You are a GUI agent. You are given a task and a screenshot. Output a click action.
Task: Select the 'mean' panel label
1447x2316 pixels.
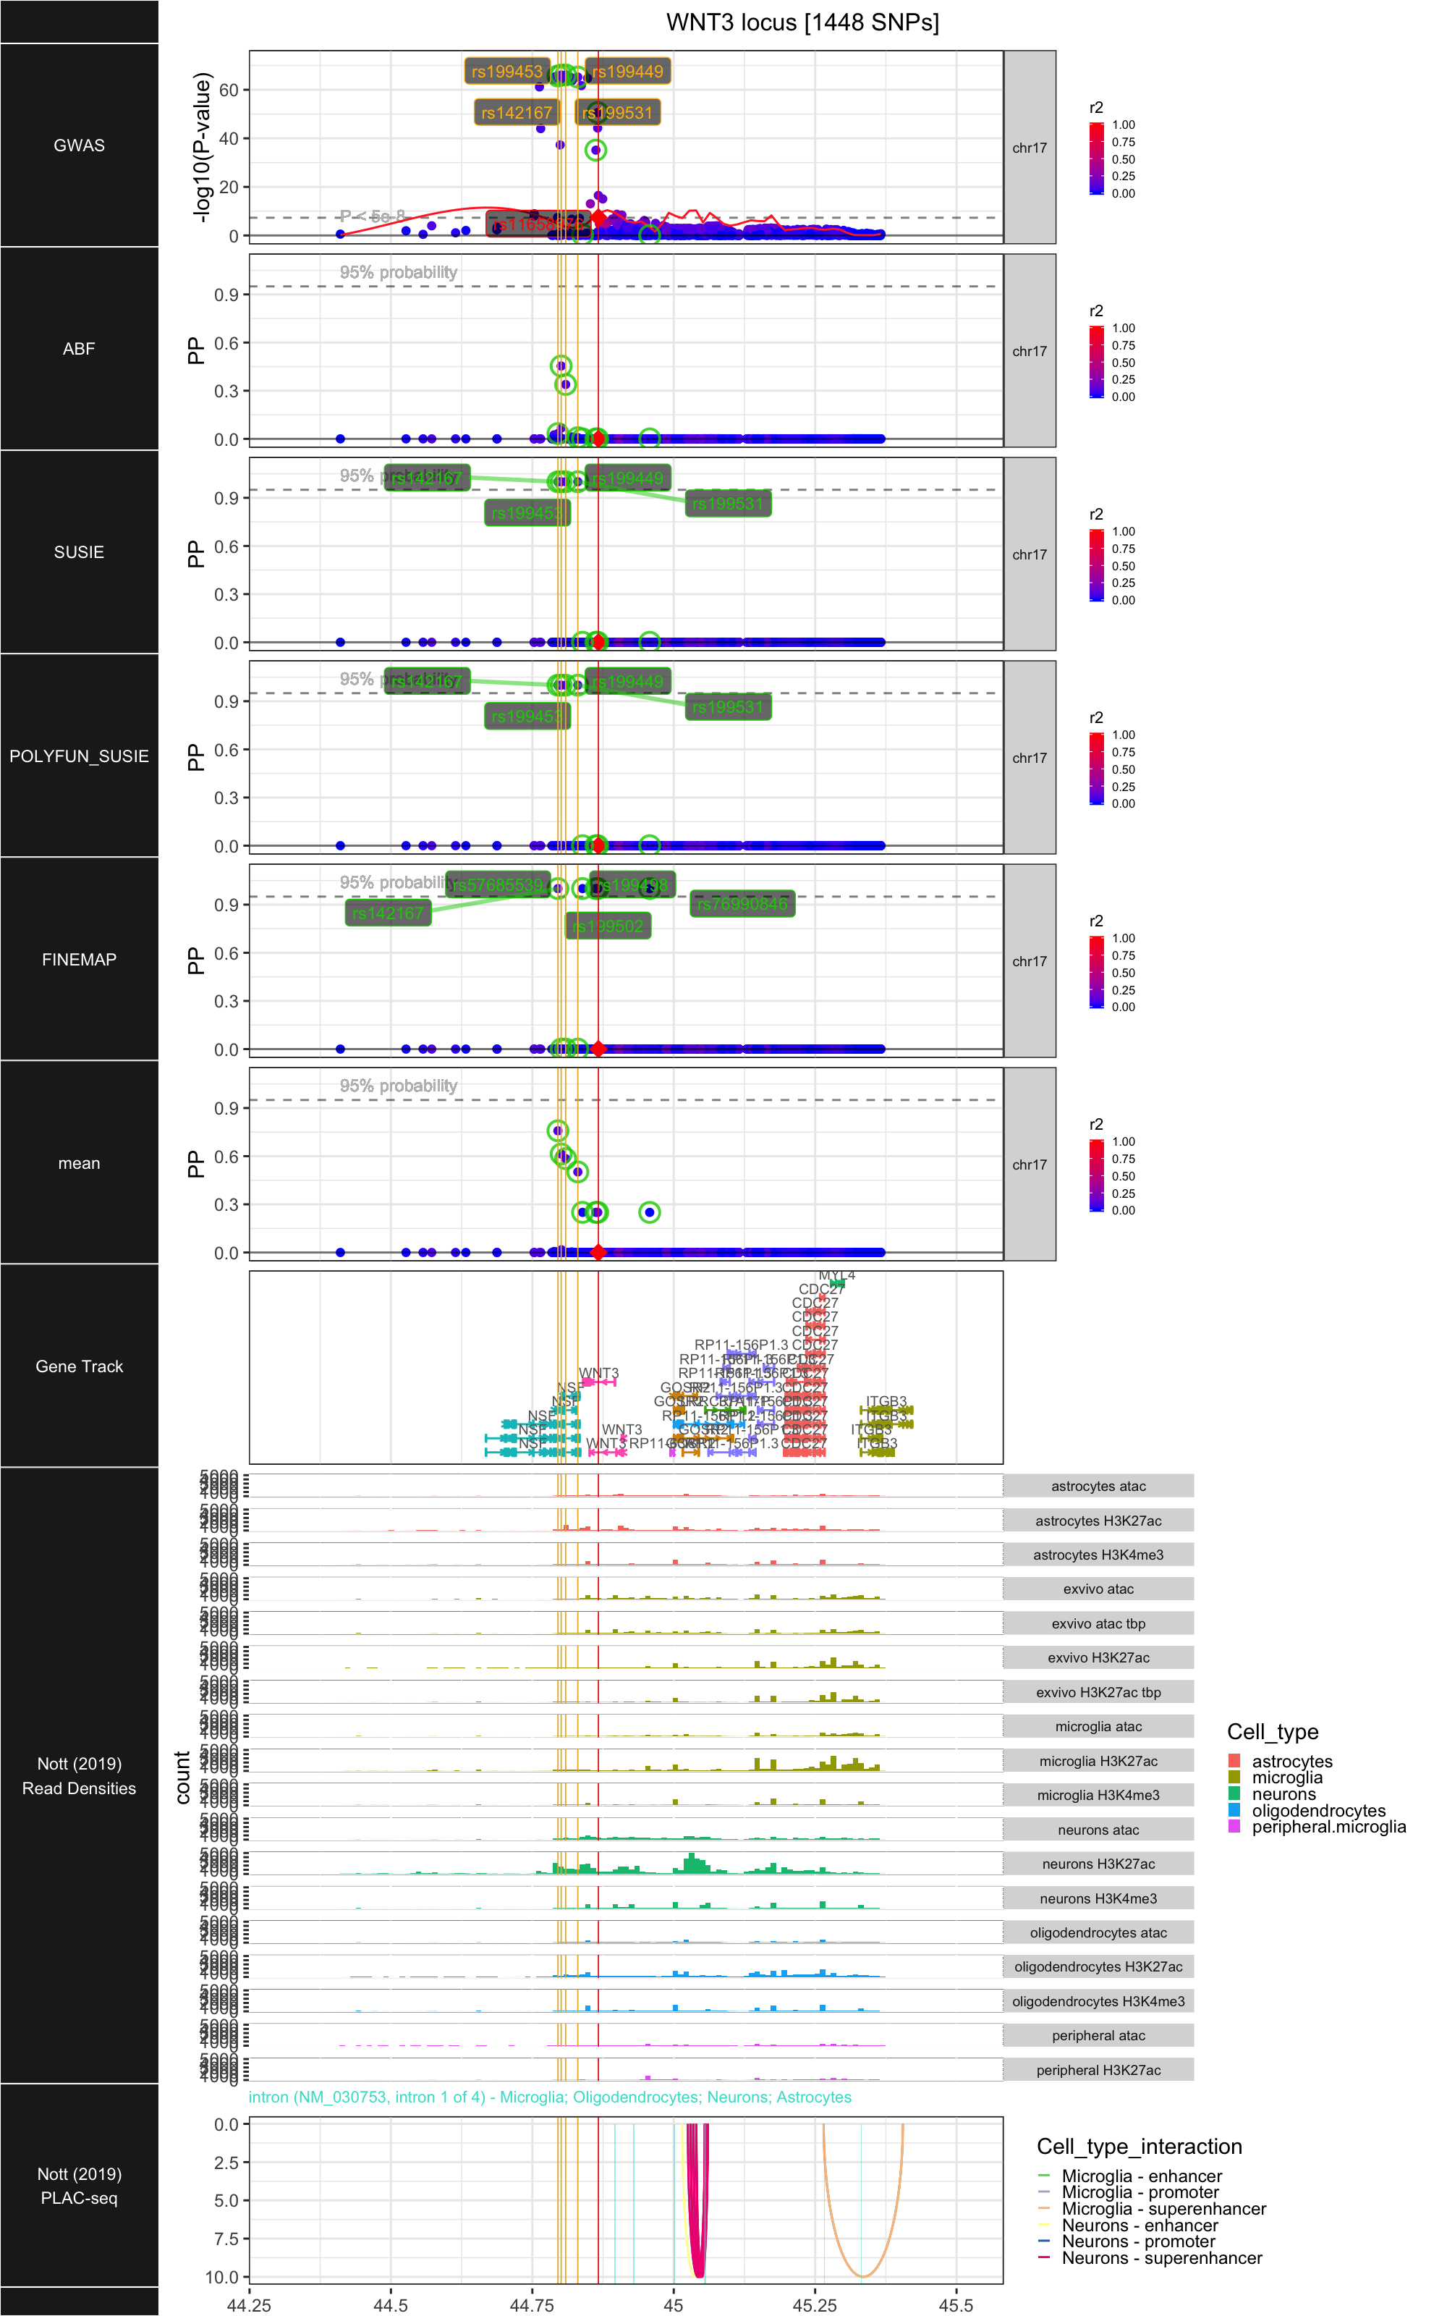[x=80, y=1163]
